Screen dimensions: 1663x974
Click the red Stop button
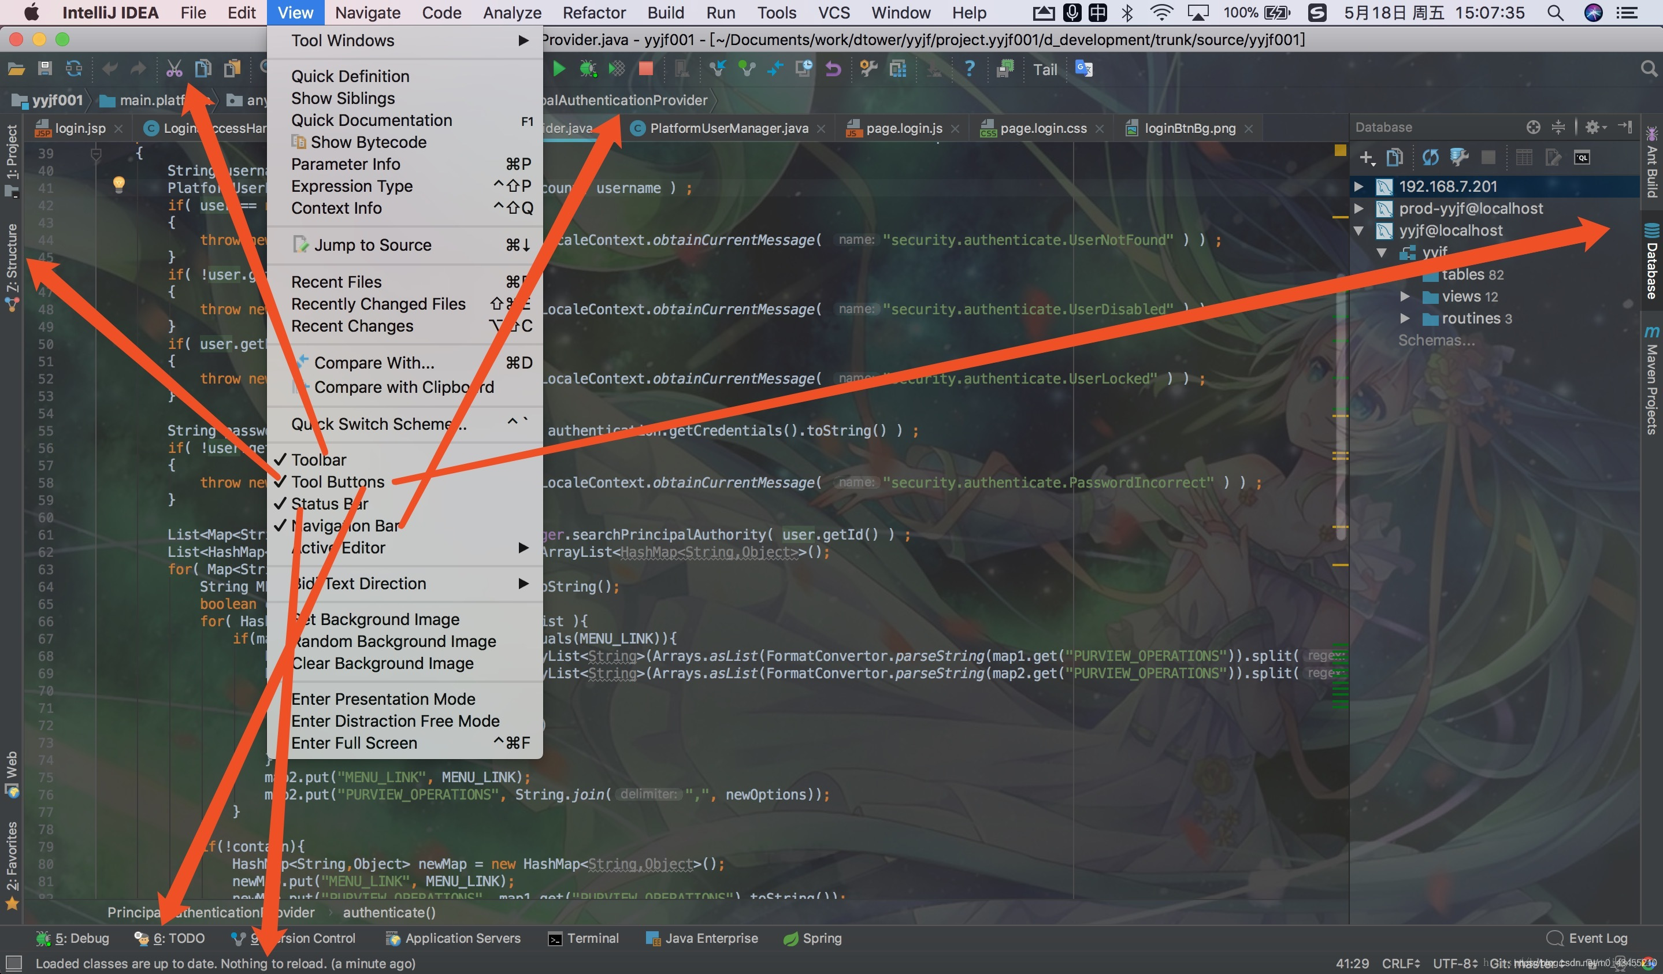click(645, 69)
